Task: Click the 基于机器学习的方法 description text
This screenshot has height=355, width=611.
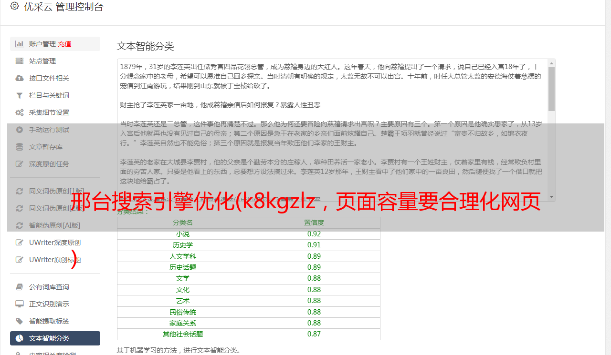Action: click(179, 350)
